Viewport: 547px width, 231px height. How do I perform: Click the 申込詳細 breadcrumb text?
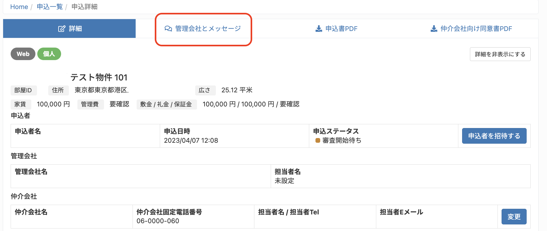click(x=84, y=7)
